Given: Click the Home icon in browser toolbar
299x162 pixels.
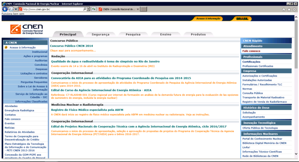Looking at the screenshot, I should (x=284, y=9).
